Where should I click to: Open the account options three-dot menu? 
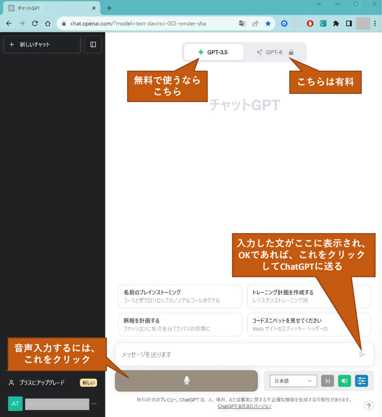pyautogui.click(x=94, y=404)
